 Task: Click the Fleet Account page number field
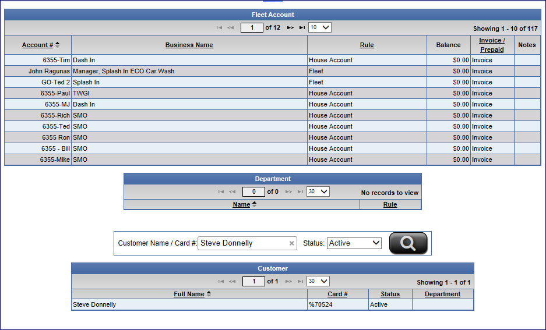[x=252, y=27]
